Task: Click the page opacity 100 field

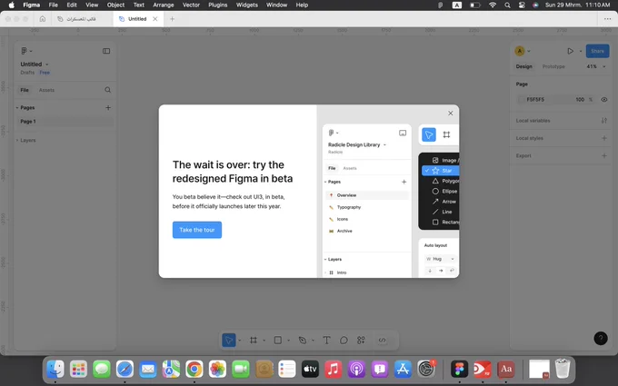Action: [580, 100]
